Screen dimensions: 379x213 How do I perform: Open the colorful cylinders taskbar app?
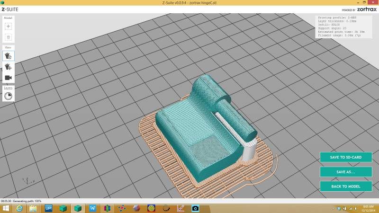click(108, 208)
